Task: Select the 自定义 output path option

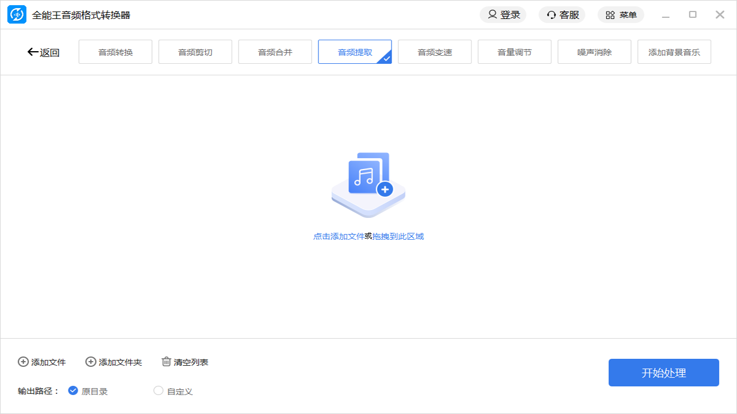Action: [x=158, y=390]
